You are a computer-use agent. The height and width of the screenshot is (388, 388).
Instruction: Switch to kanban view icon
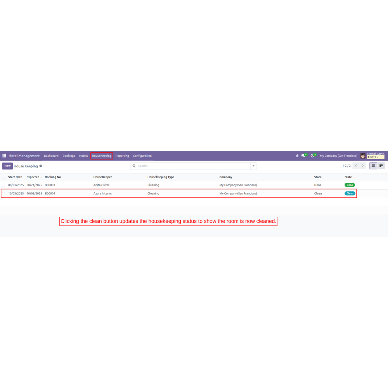(381, 166)
